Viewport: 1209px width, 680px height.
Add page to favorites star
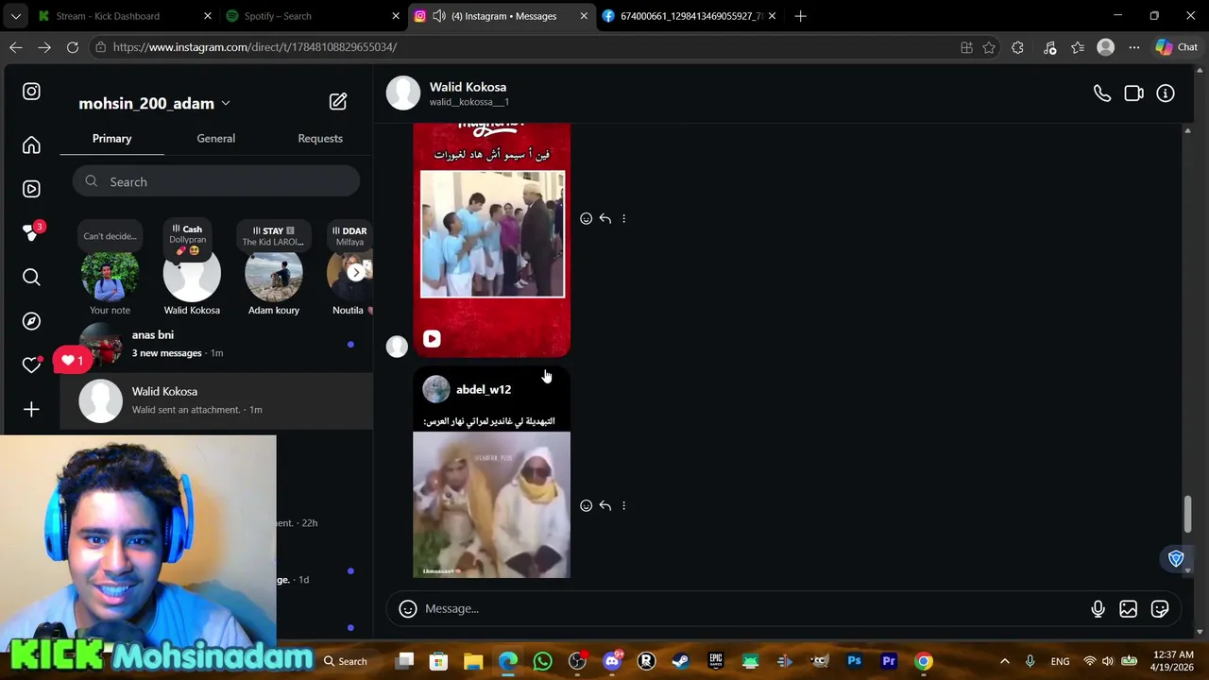pyautogui.click(x=989, y=47)
